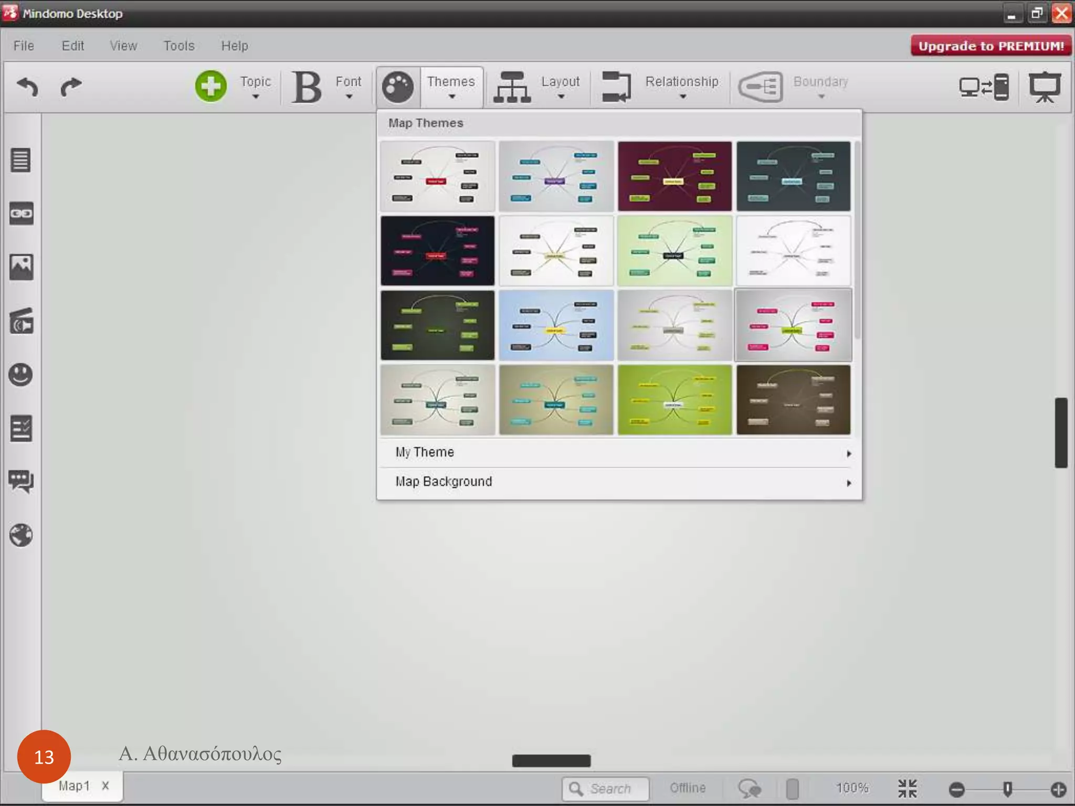Start presentation mode with the projector screen icon
The image size is (1075, 806).
coord(1045,87)
